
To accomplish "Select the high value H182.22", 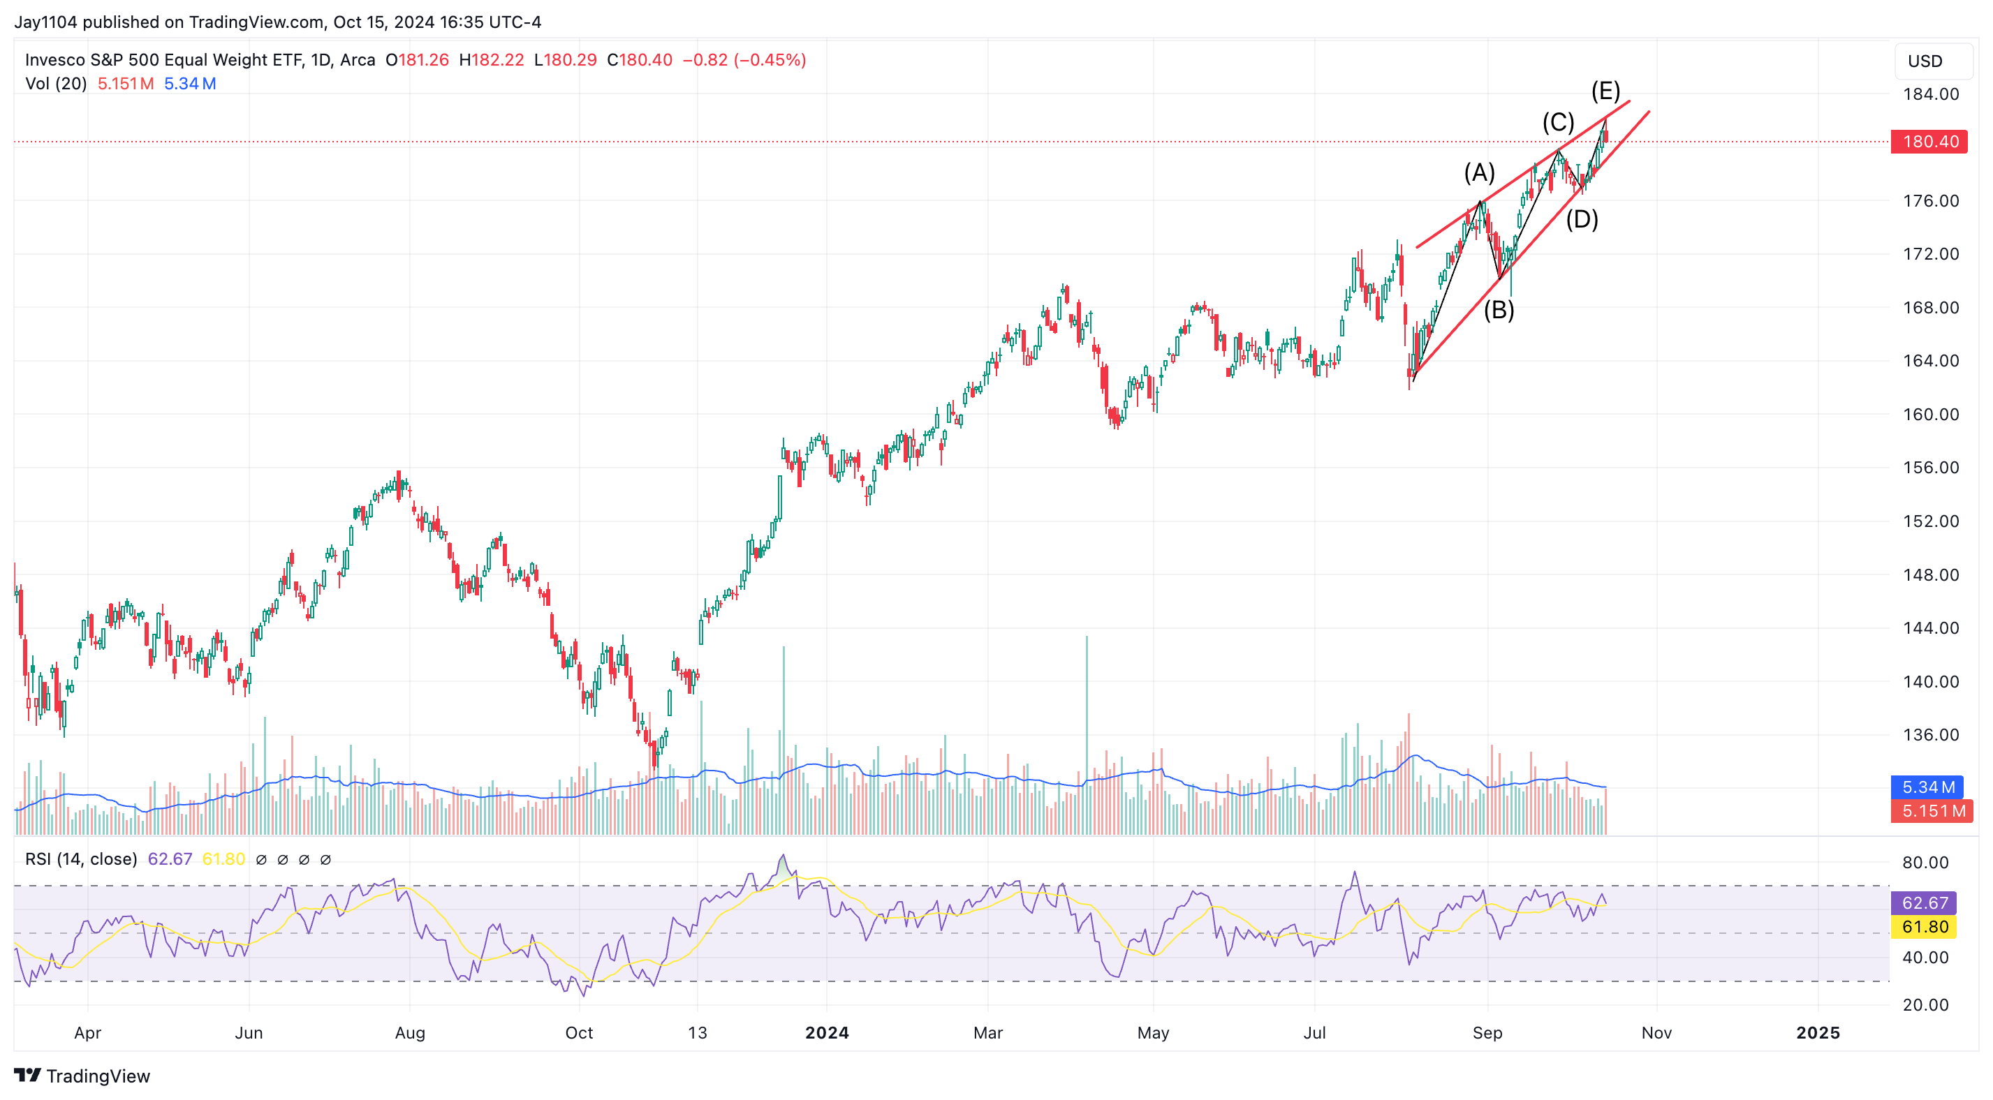I will coord(492,59).
